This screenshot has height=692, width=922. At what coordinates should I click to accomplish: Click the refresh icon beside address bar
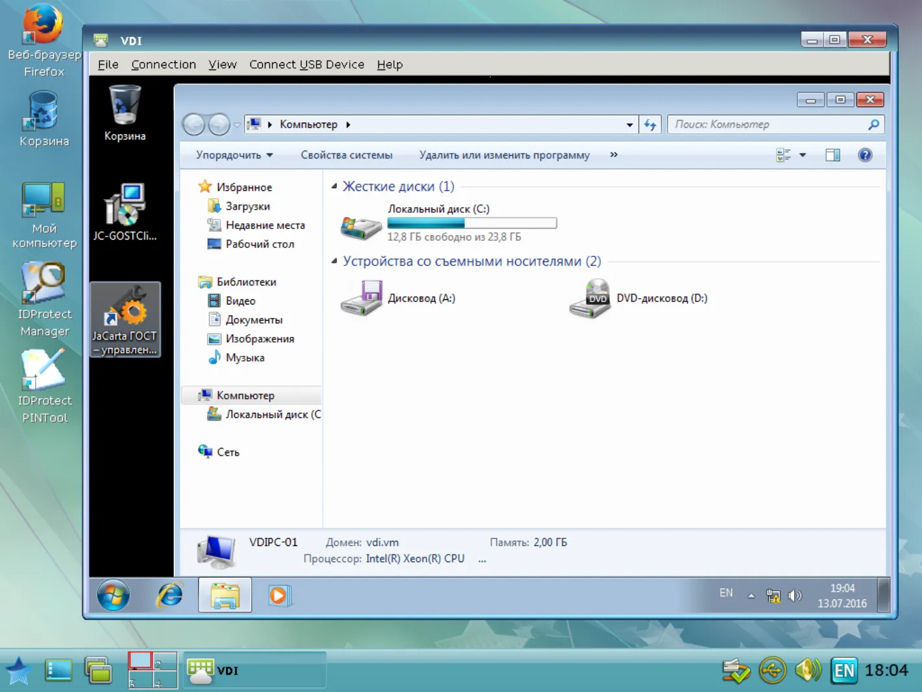point(650,125)
